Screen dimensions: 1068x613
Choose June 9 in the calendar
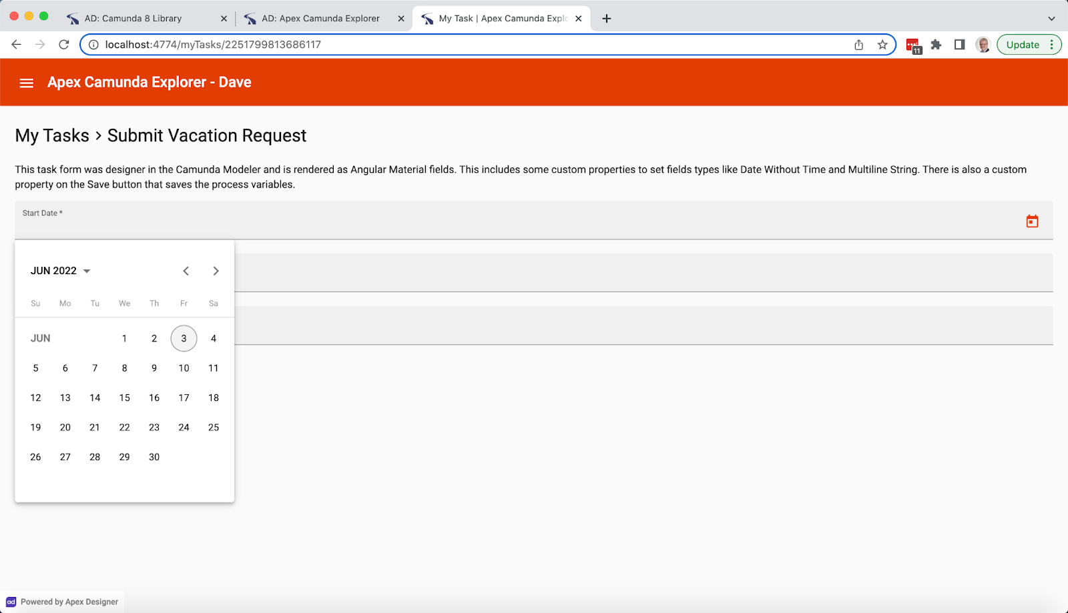coord(154,368)
